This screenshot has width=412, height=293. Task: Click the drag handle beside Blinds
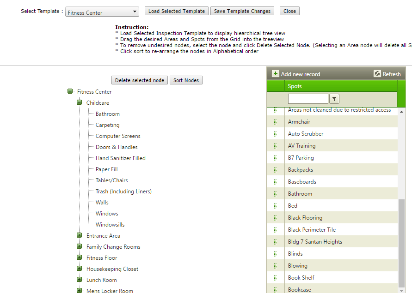tap(276, 254)
